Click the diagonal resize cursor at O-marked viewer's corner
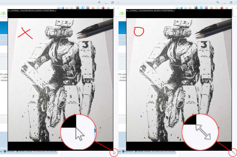The height and width of the screenshot is (157, 237). coord(233,153)
